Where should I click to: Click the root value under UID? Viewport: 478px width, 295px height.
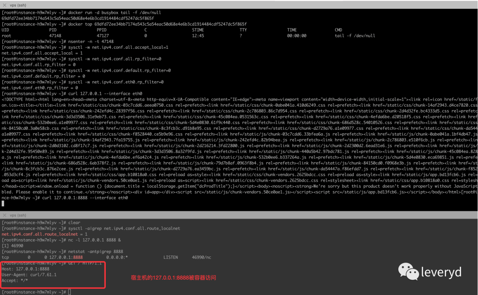click(6, 36)
